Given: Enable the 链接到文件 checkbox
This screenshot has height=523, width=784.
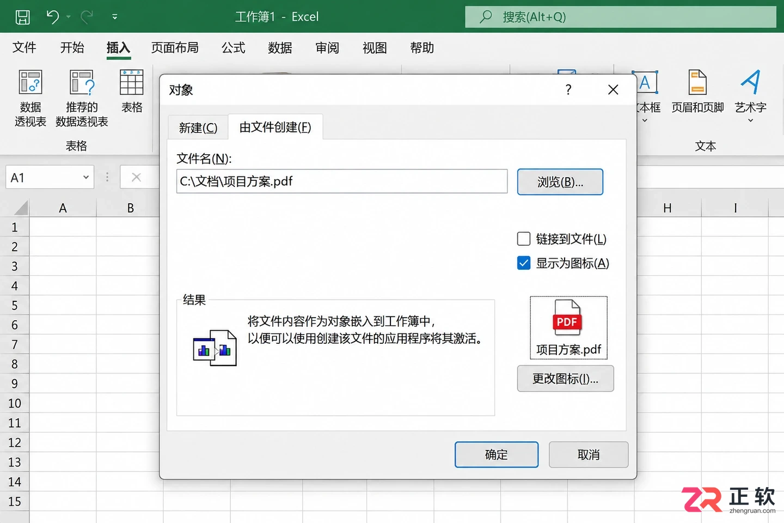Looking at the screenshot, I should pyautogui.click(x=524, y=239).
